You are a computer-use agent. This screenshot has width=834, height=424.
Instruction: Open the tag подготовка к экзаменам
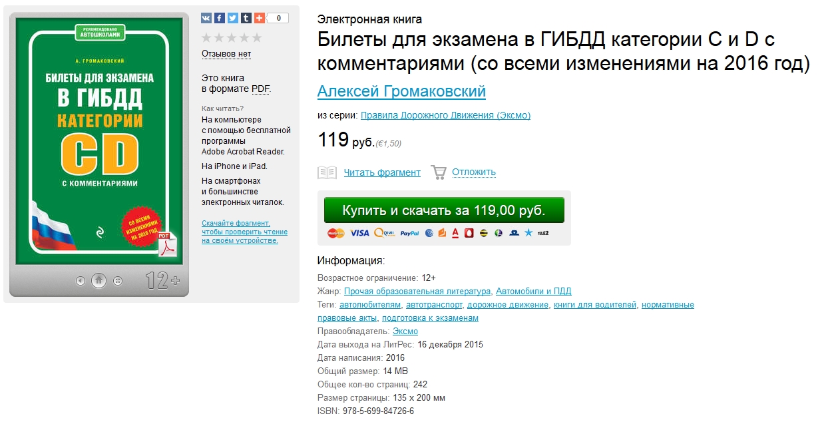430,318
